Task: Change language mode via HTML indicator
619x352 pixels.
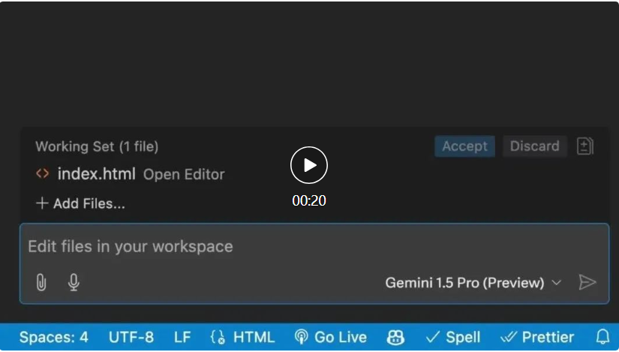Action: 242,337
